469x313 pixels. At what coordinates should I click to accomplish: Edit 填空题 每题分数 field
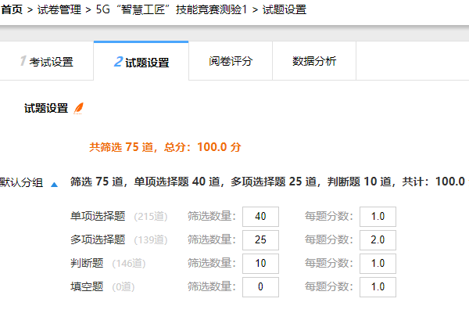pyautogui.click(x=378, y=287)
